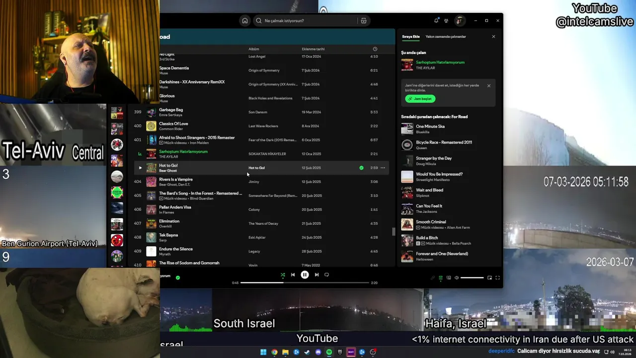Select Bicycle Race - Remastered 2011 in queue
The width and height of the screenshot is (636, 358).
[x=448, y=145]
